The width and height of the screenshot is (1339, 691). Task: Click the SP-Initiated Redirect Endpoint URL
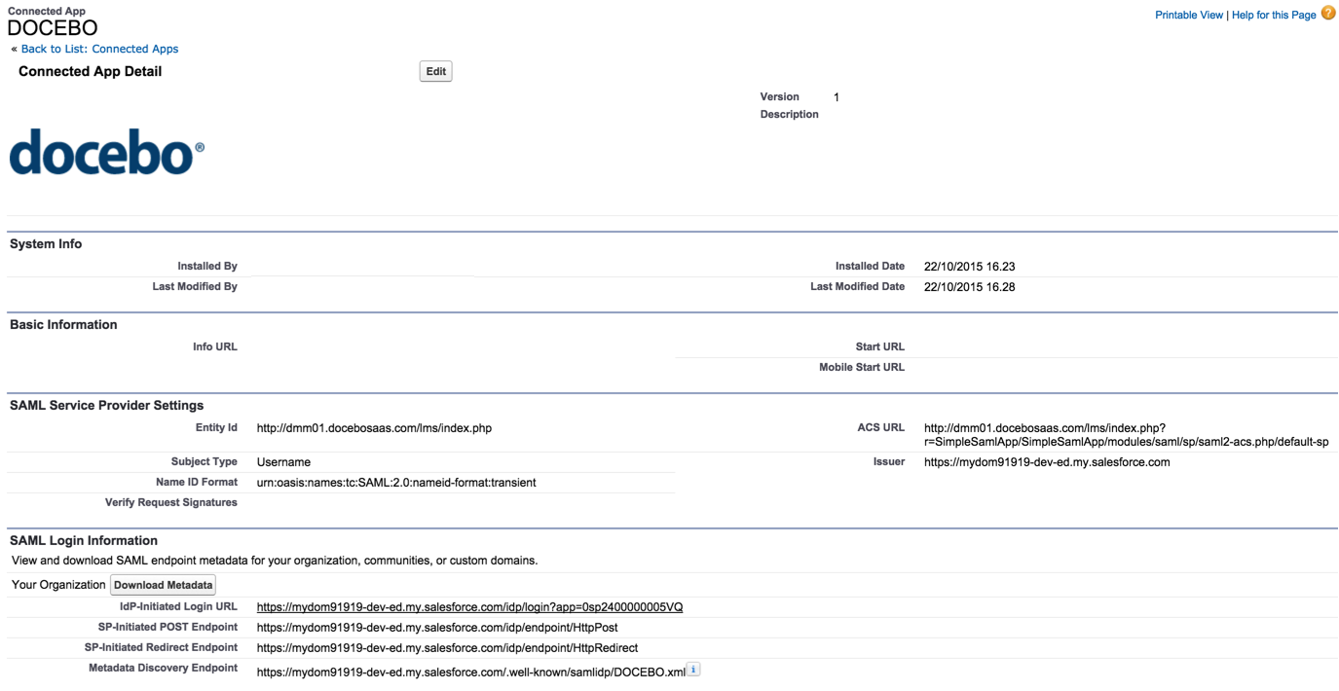click(x=447, y=648)
